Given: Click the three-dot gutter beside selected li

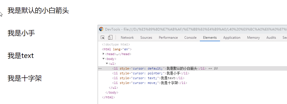Looking at the screenshot, I should click(x=100, y=69).
